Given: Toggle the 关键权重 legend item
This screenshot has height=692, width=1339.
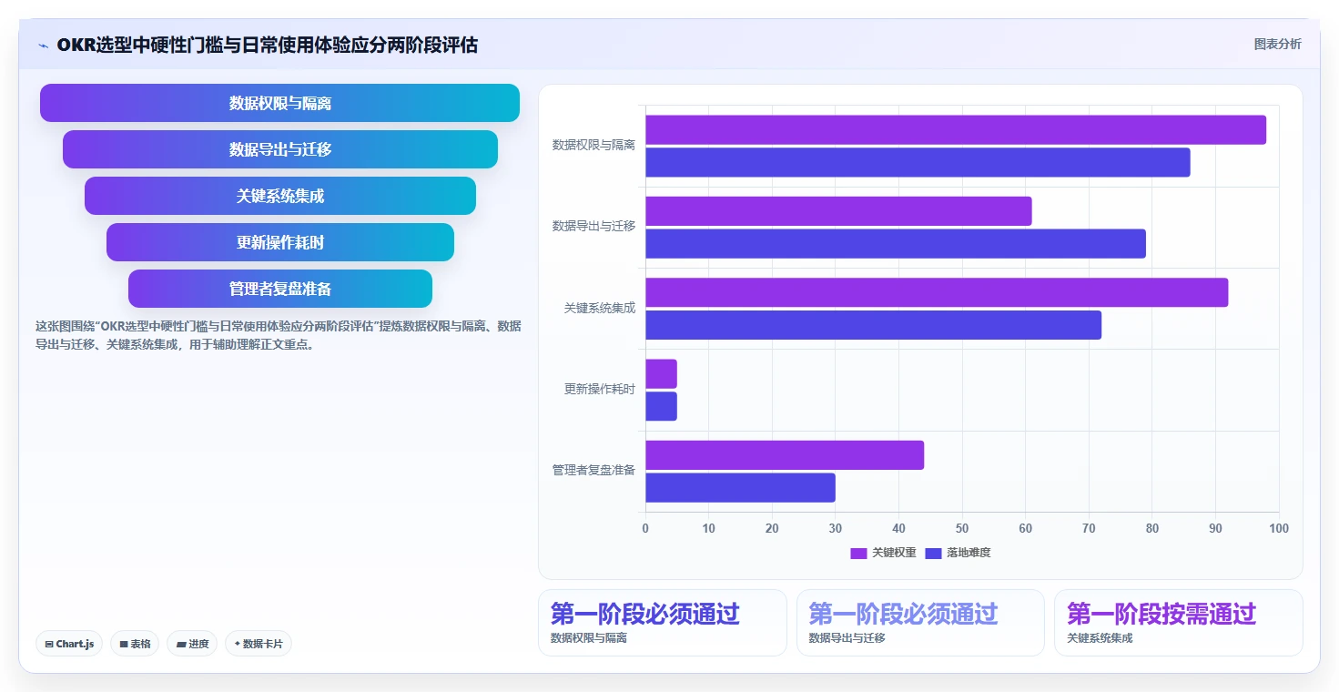Looking at the screenshot, I should (x=883, y=553).
